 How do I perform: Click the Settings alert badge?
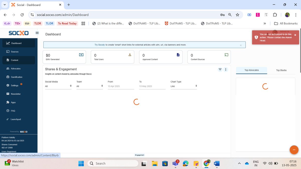coord(21,84)
